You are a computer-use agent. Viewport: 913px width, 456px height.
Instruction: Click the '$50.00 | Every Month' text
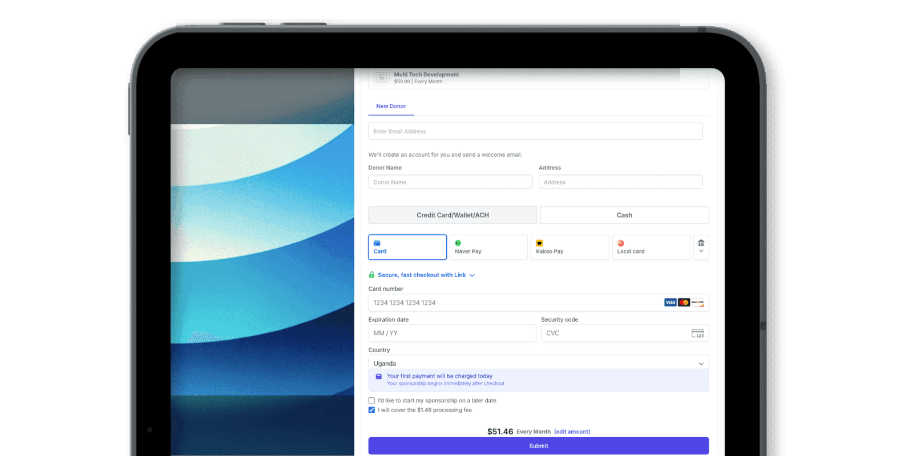(418, 82)
